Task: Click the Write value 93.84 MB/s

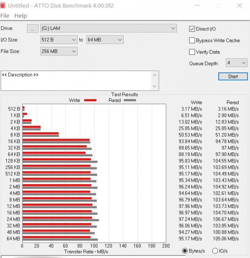Action: 190,141
